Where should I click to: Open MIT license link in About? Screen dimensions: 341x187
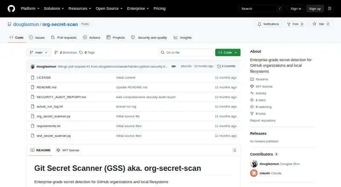[261, 86]
